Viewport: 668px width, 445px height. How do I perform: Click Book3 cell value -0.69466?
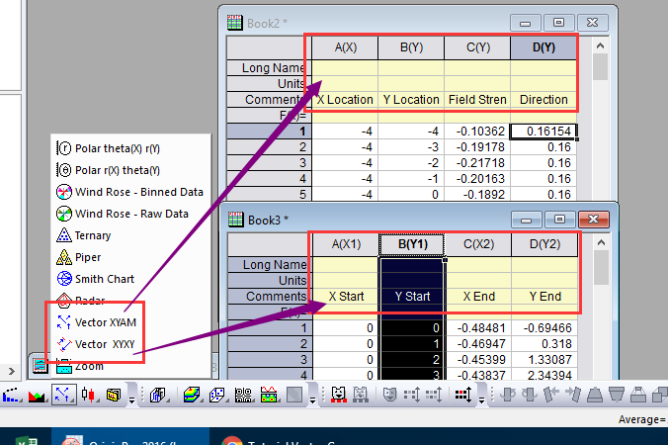coord(544,328)
